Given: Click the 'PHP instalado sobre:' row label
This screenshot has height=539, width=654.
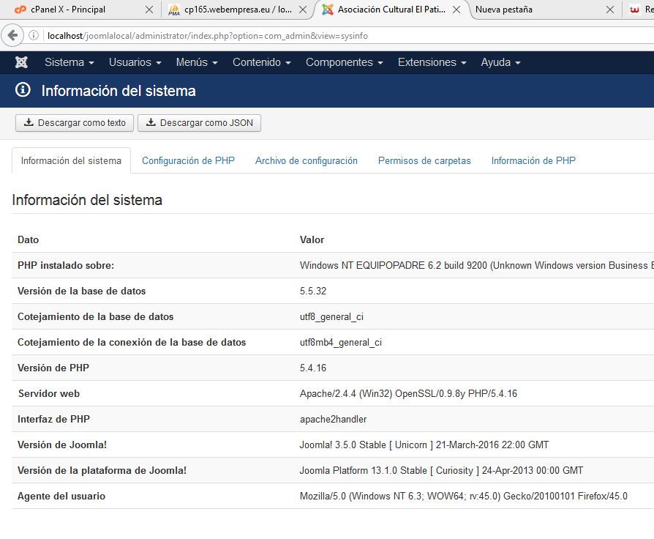Looking at the screenshot, I should [x=66, y=266].
